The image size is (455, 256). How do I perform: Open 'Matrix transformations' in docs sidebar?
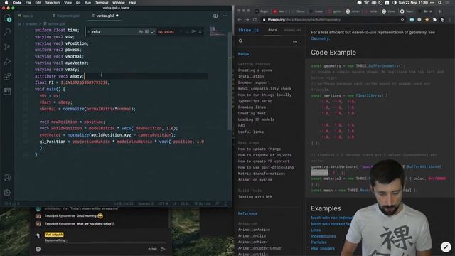pos(262,174)
